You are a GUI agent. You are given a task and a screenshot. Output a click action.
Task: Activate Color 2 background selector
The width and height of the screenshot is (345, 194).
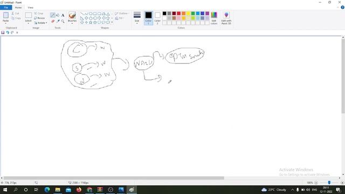157,18
